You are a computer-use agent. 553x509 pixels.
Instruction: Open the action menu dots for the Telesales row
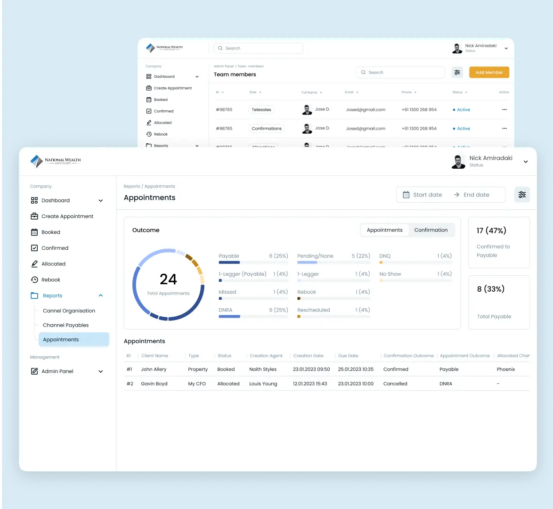[x=504, y=110]
